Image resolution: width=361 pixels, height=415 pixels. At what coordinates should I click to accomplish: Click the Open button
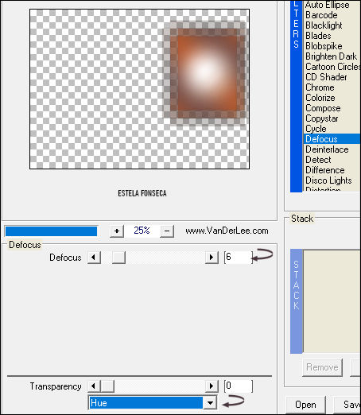point(305,405)
